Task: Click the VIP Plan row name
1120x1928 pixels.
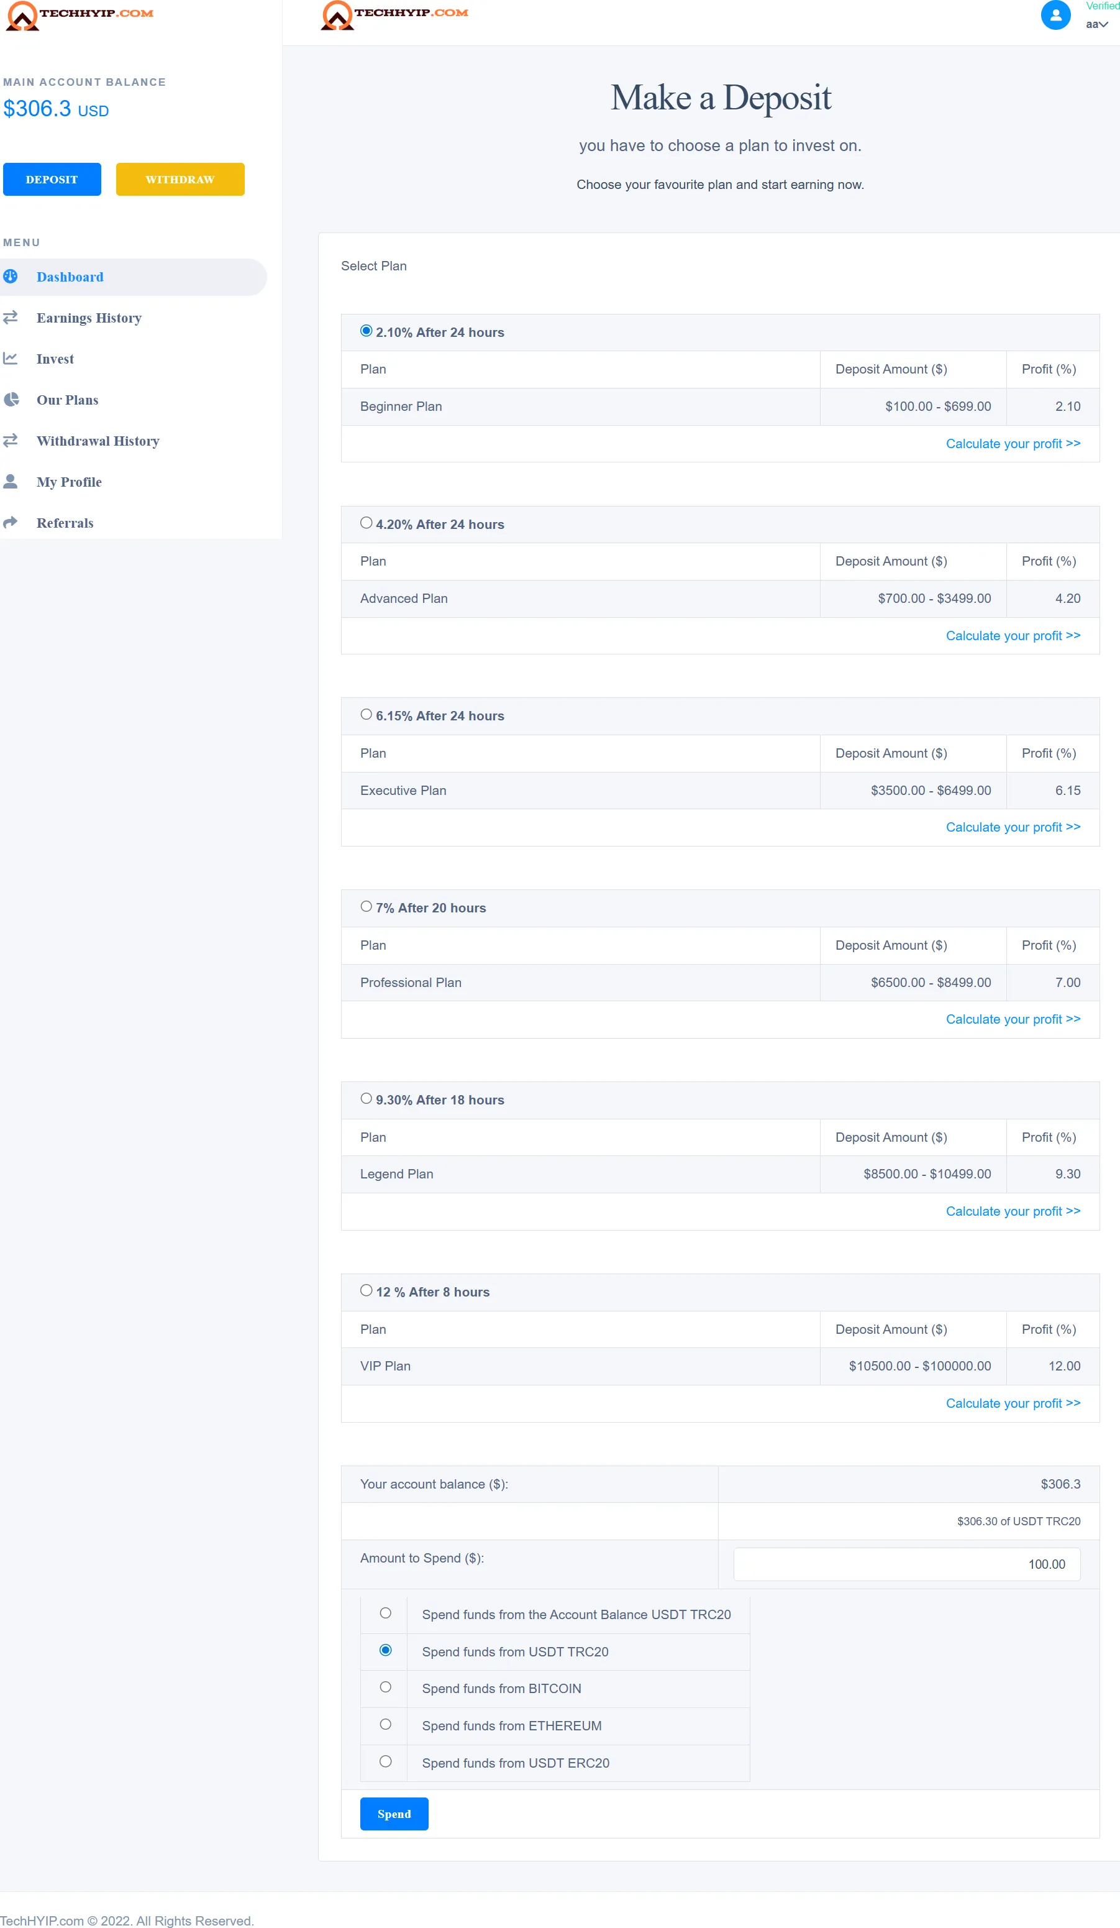Action: pos(385,1366)
